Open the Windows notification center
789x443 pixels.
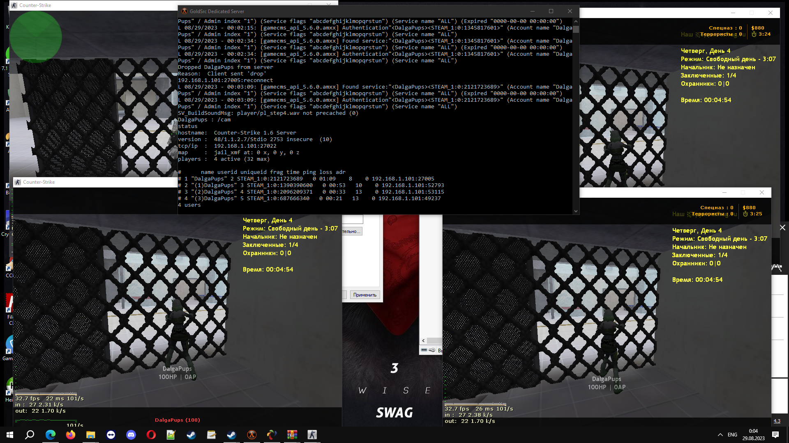[775, 435]
